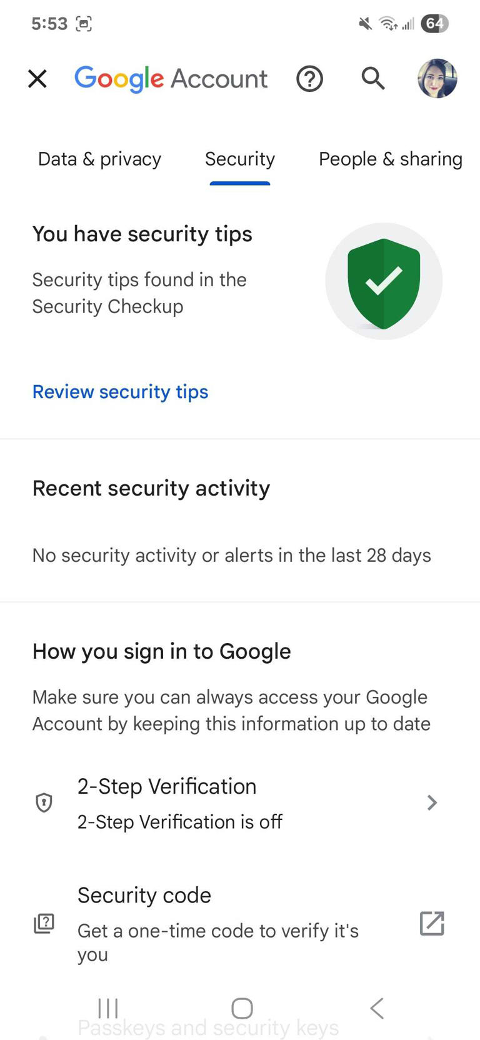Switch to the Data & privacy tab

click(x=99, y=159)
